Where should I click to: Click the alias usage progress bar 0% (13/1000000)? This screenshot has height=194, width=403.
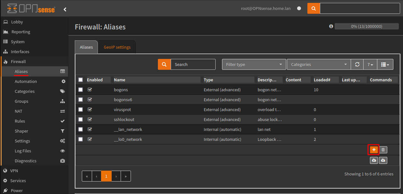367,27
